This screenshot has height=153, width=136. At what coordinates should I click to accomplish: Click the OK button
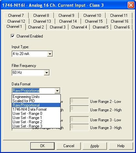[42, 146]
